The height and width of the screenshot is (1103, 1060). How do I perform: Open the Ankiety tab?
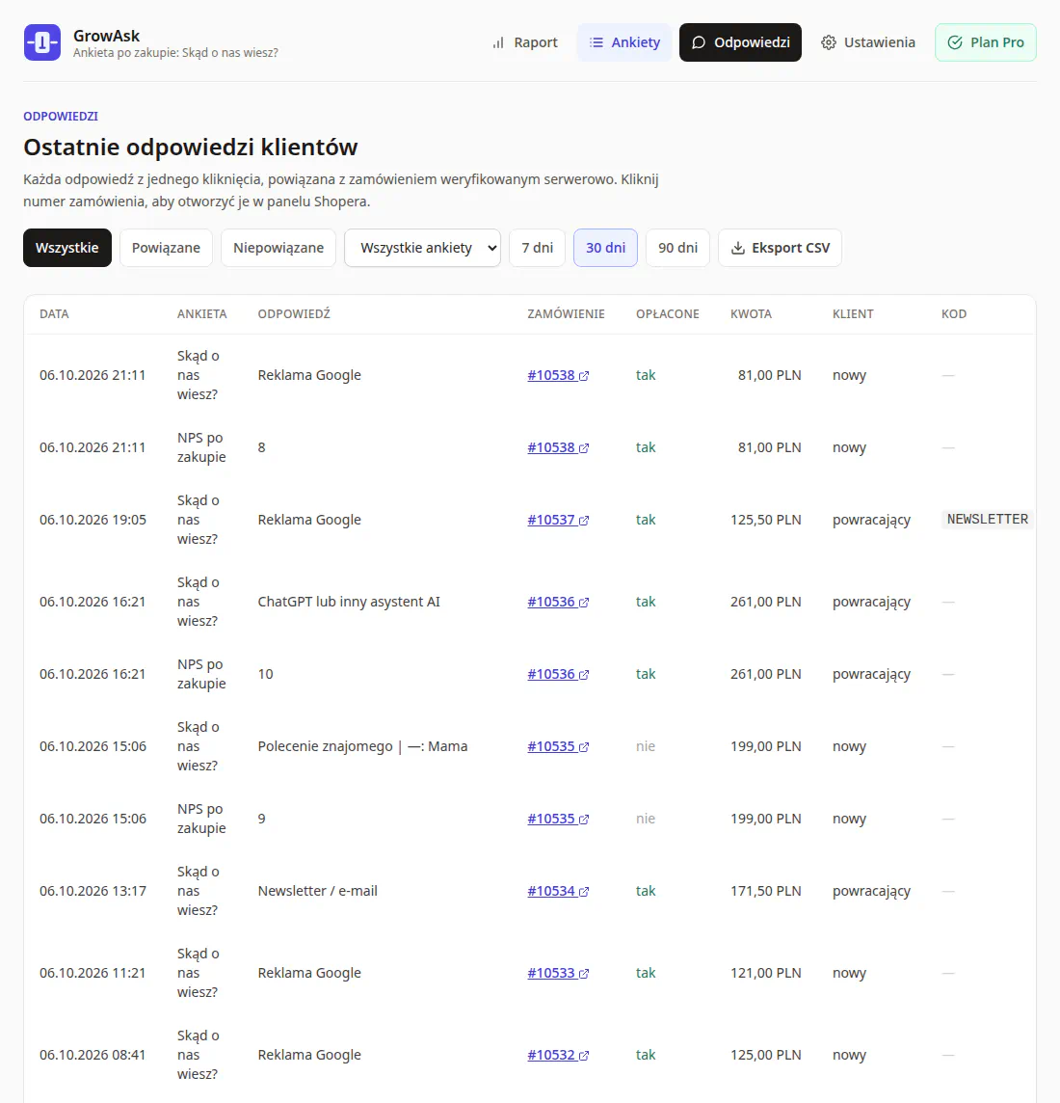(x=624, y=42)
